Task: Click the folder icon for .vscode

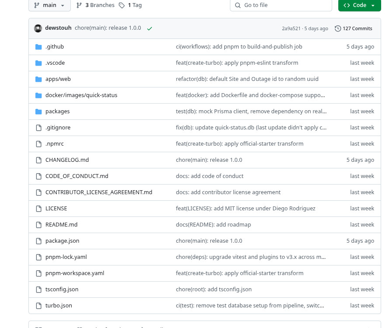Action: point(38,63)
